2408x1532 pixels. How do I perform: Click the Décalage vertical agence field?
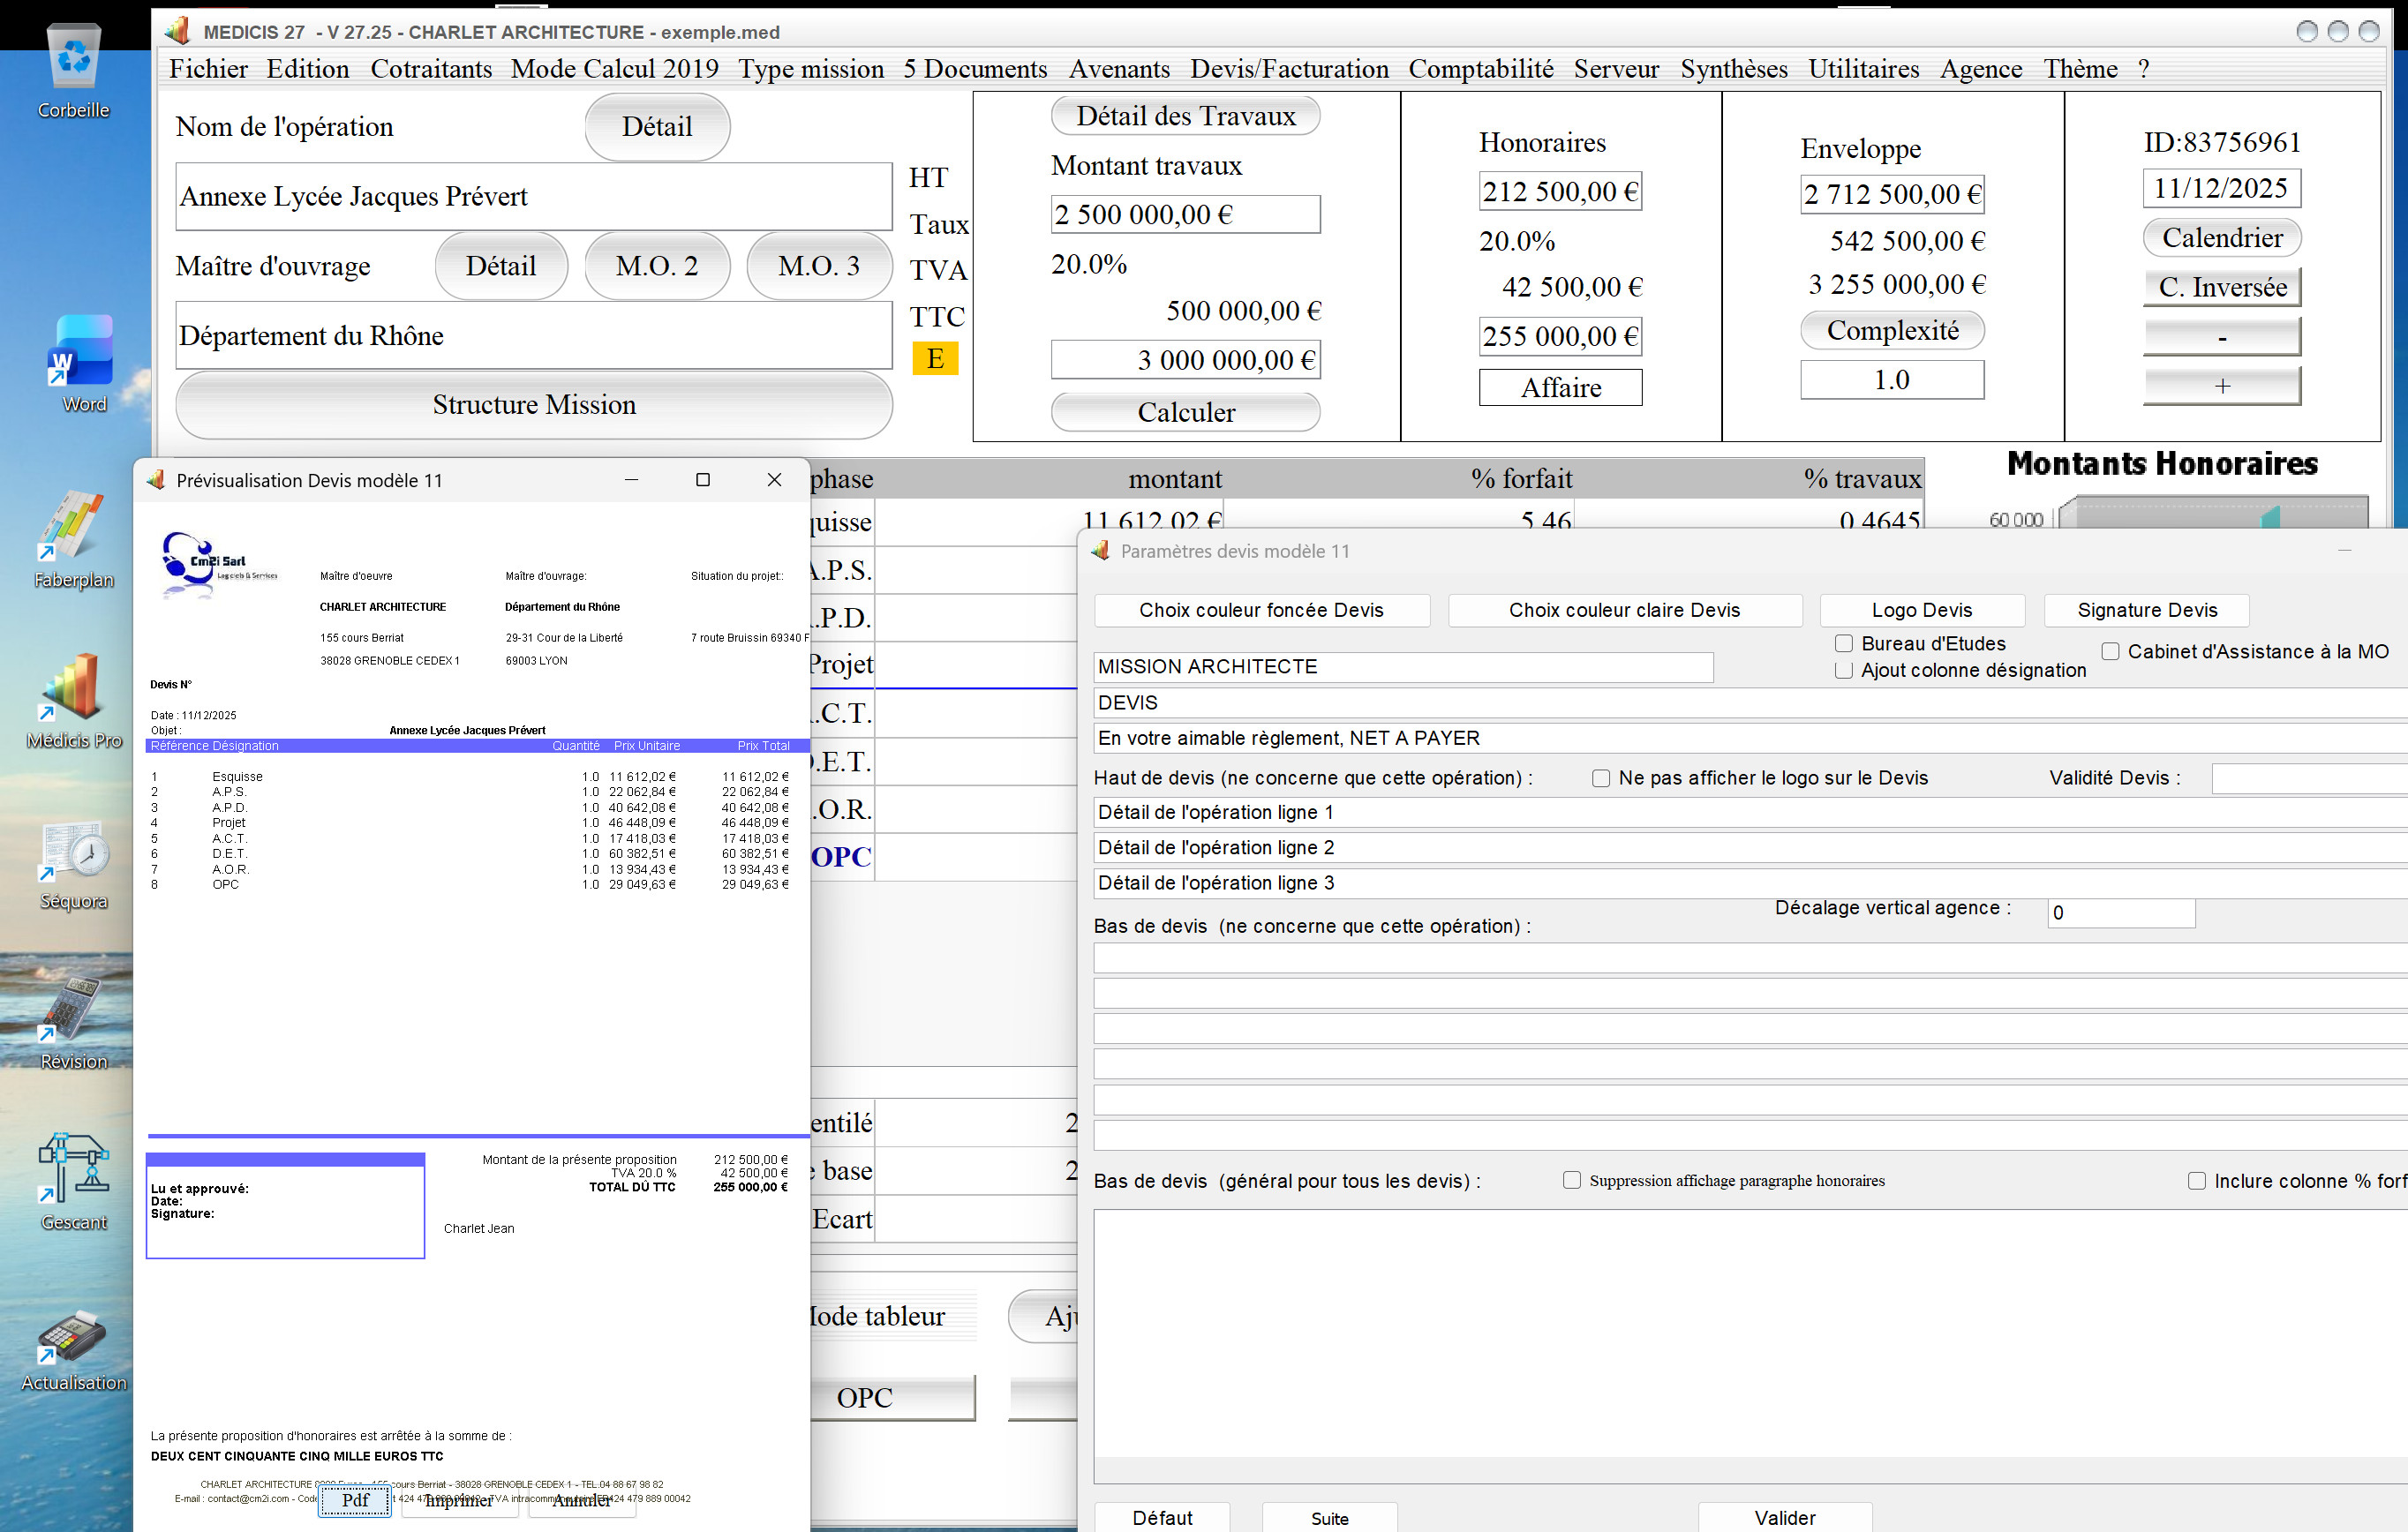tap(2121, 912)
